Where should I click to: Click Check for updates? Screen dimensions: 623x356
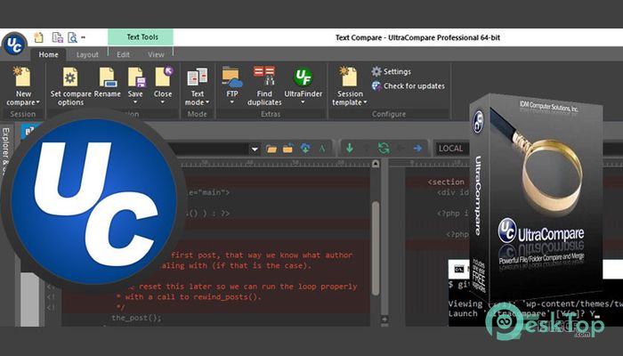pyautogui.click(x=409, y=85)
